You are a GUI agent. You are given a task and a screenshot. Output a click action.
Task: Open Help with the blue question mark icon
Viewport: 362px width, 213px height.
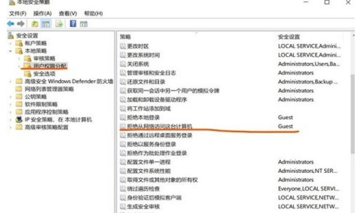pyautogui.click(x=73, y=24)
